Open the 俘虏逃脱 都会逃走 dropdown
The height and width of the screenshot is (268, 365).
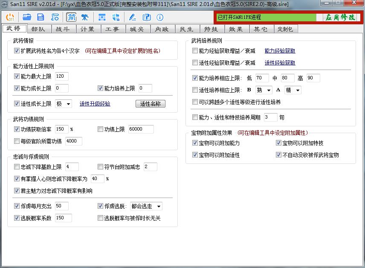tap(147, 206)
